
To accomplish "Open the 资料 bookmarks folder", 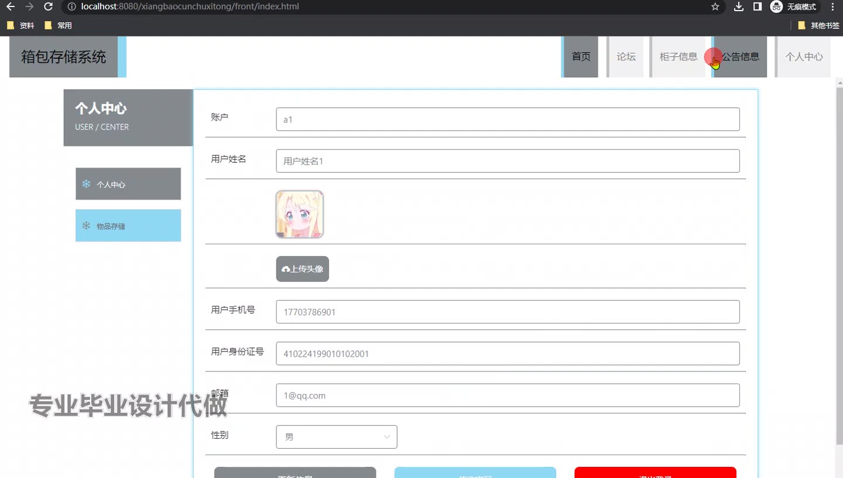I will point(20,26).
